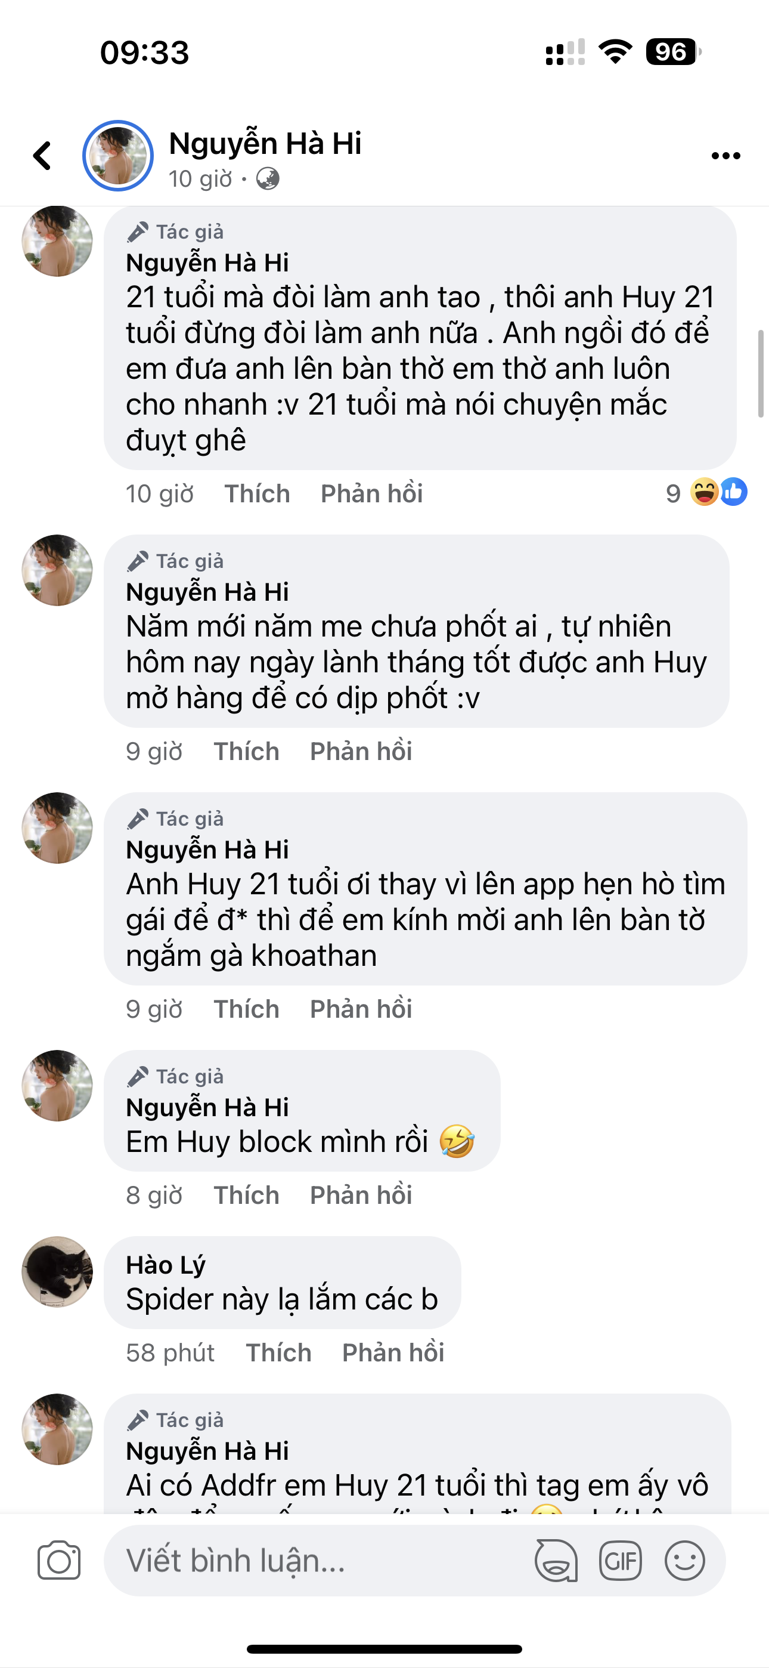This screenshot has width=769, height=1668.
Task: Tap the camera icon to attach a photo
Action: click(59, 1561)
